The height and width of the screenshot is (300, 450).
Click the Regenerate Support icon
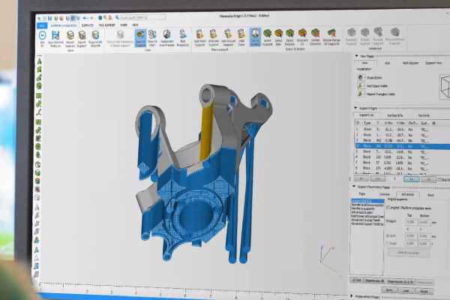tap(95, 34)
